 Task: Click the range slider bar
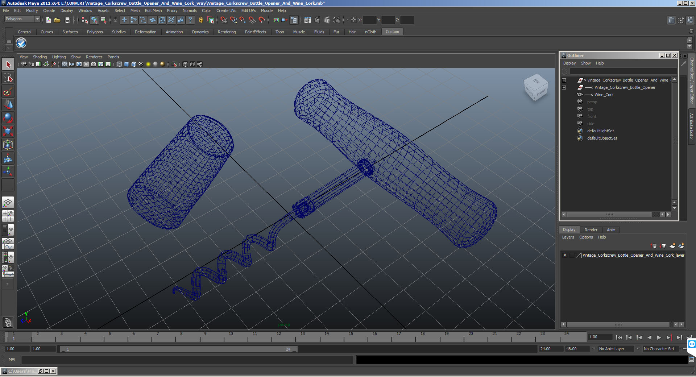pos(179,349)
